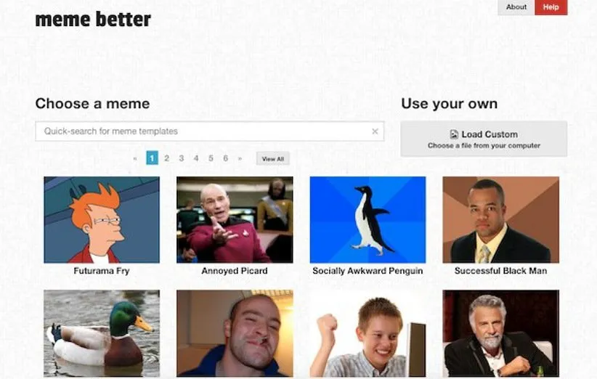
Task: Jump to page 6 of memes
Action: (x=225, y=158)
